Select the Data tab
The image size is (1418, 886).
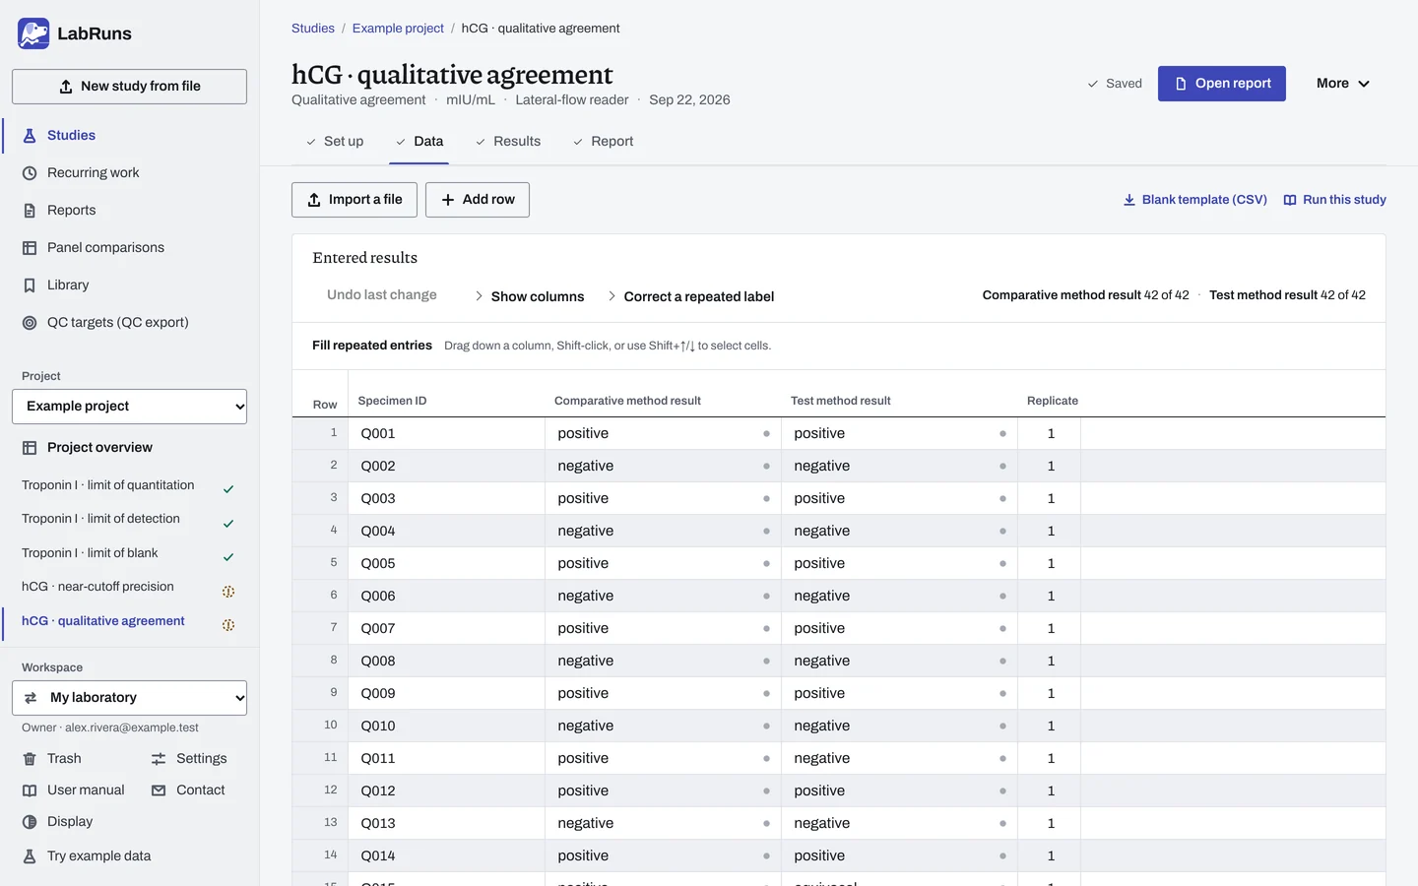tap(419, 142)
